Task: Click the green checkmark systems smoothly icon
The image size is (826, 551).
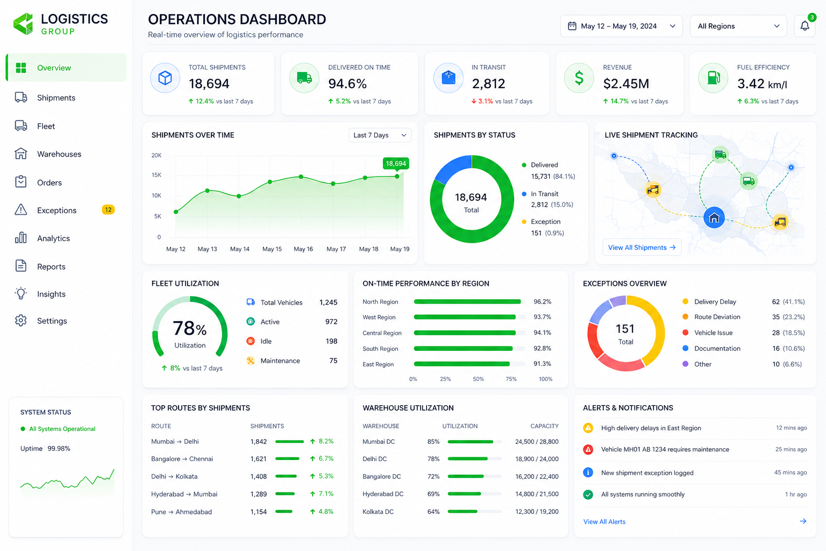Action: [x=588, y=495]
